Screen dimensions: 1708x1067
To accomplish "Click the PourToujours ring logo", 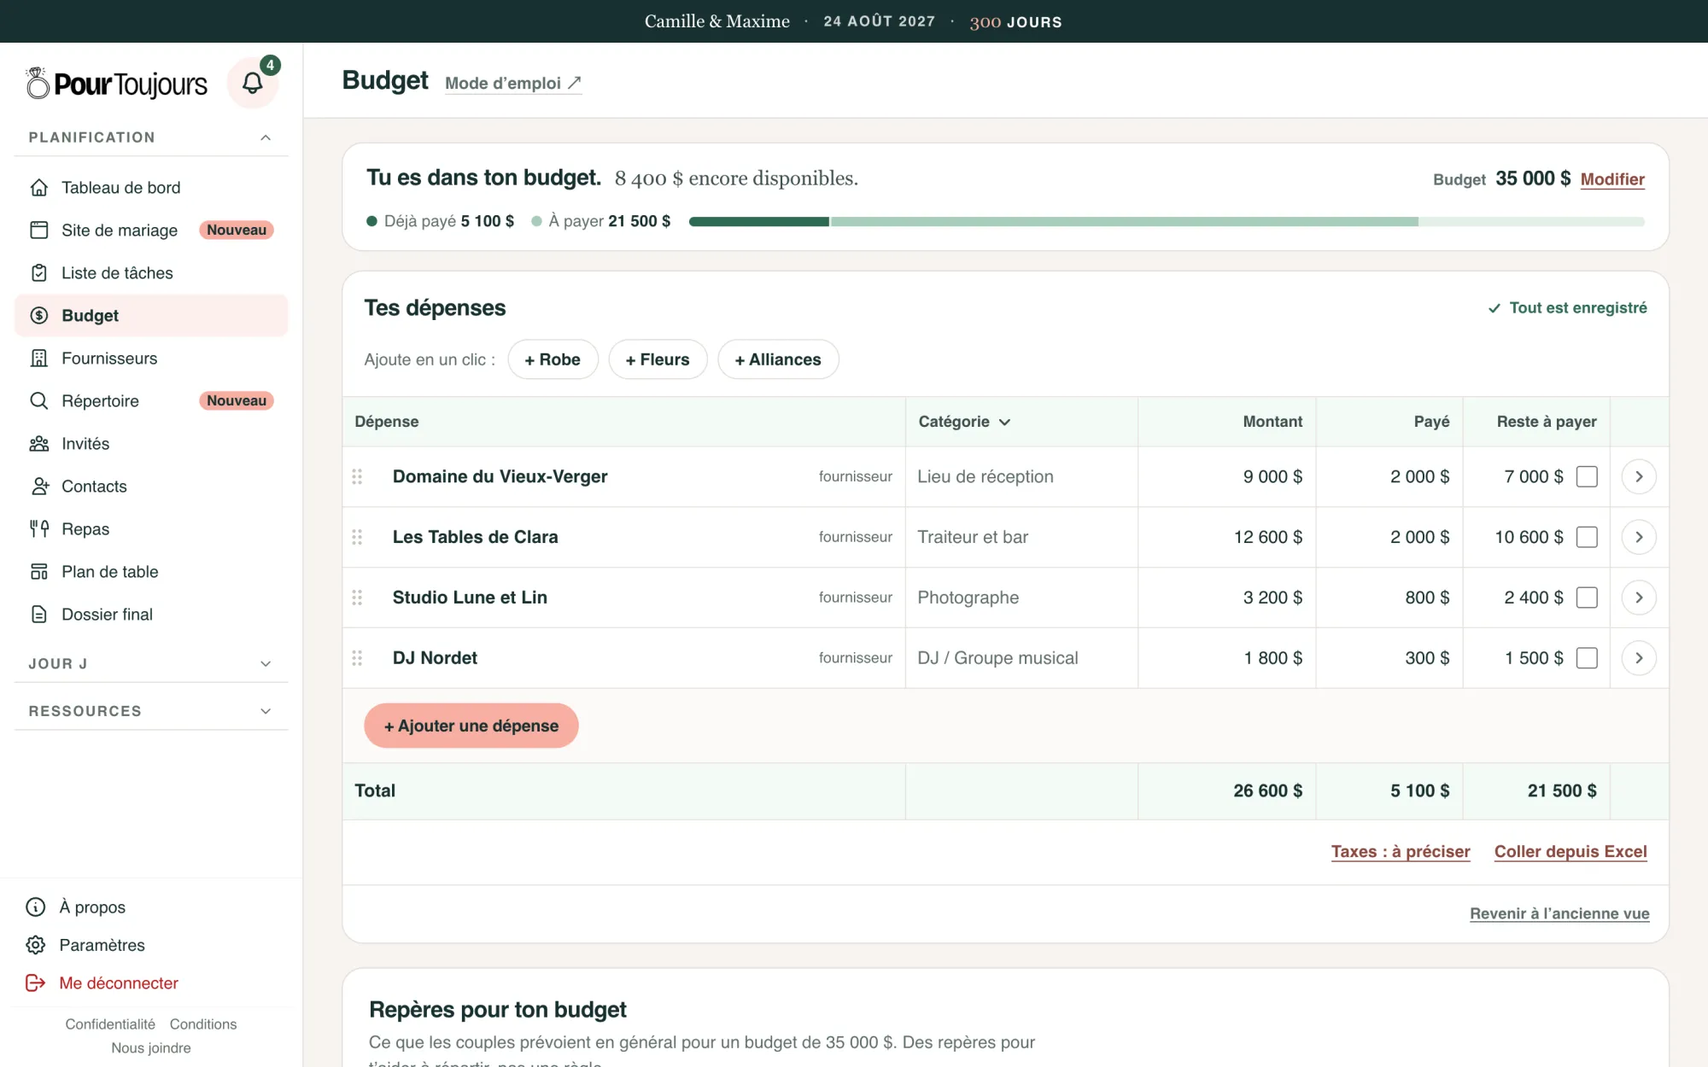I will coord(37,83).
